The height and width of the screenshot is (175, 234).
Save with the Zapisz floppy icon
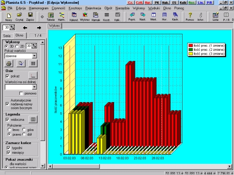30,17
